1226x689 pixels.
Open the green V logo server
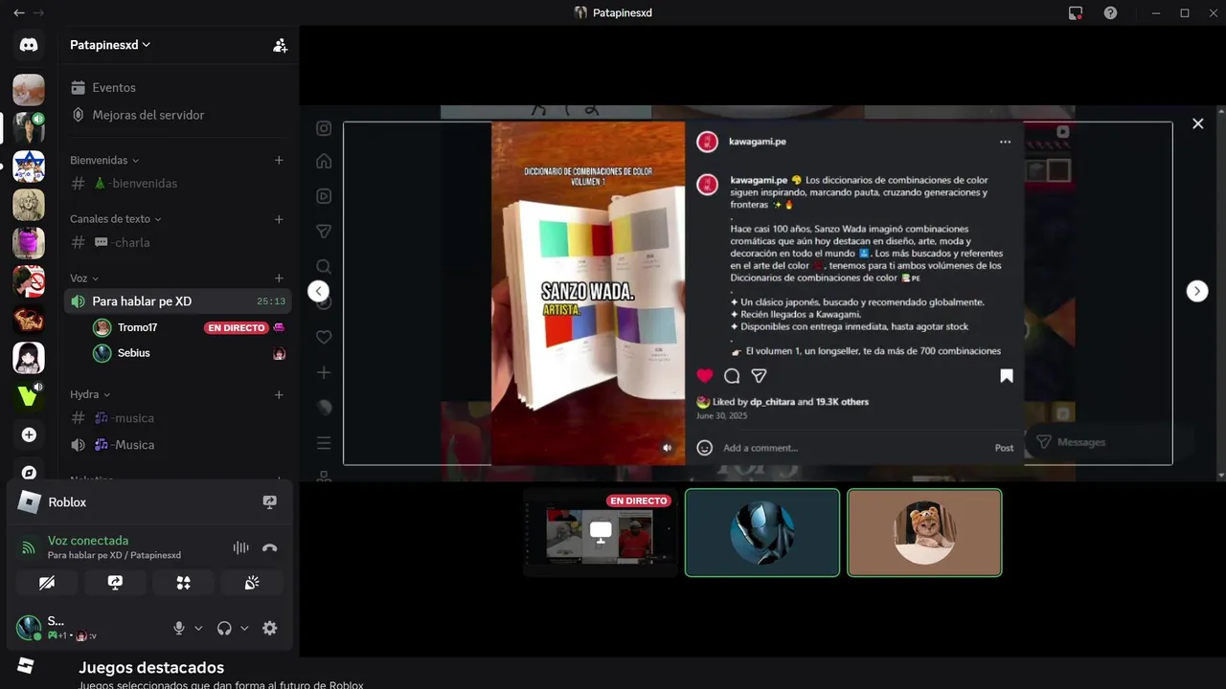click(29, 396)
